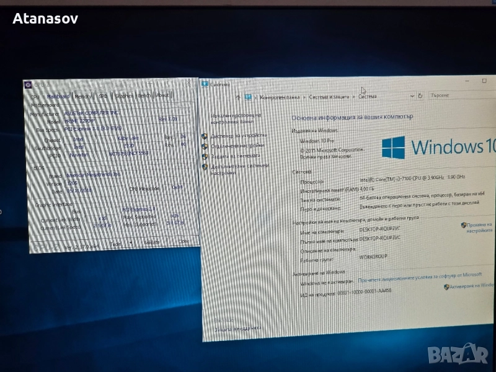Open 'Защита на системата' link
This screenshot has height=372, width=496.
(x=235, y=155)
